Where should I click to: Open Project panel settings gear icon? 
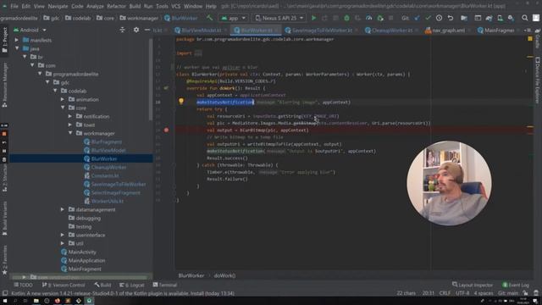pos(136,30)
